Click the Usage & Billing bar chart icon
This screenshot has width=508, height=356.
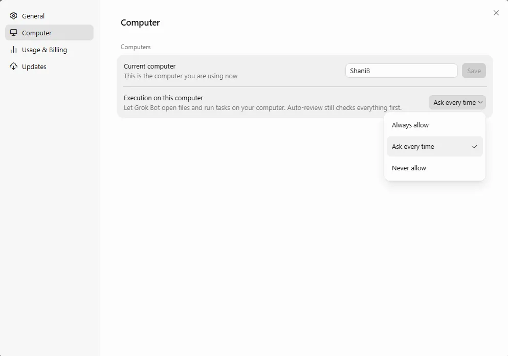[14, 50]
